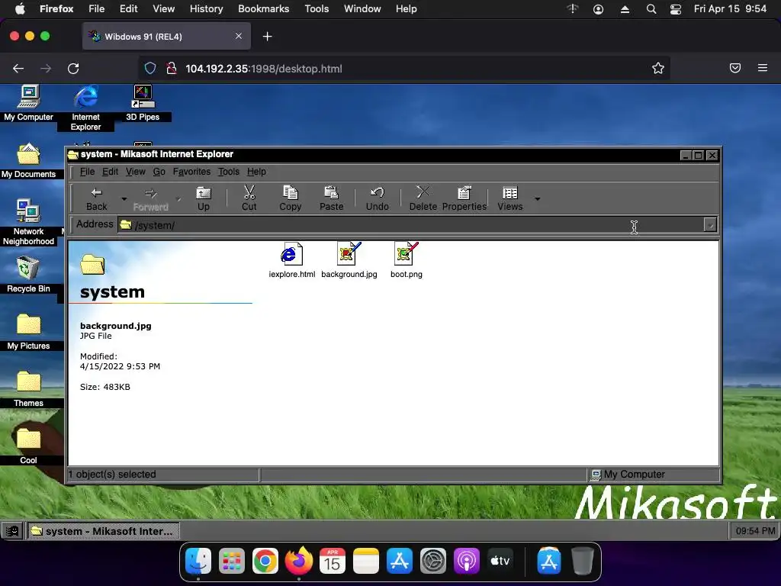The width and height of the screenshot is (781, 586).
Task: Select My Computer desktop icon
Action: 28,103
